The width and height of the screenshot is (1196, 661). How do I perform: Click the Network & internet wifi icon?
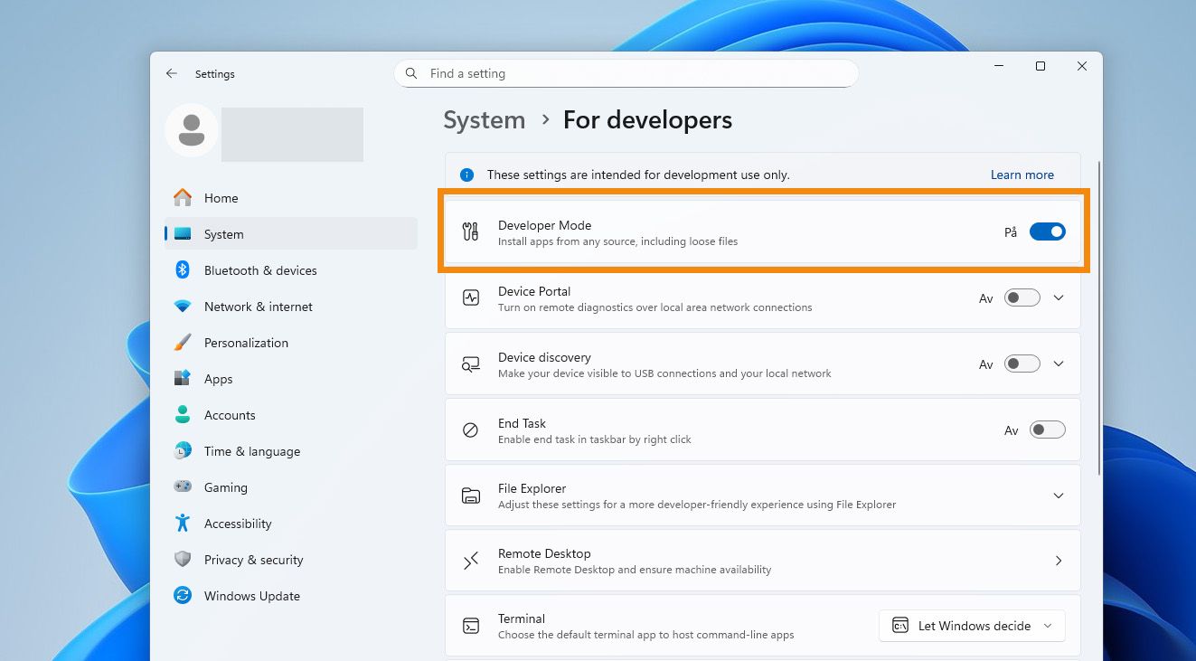click(183, 307)
